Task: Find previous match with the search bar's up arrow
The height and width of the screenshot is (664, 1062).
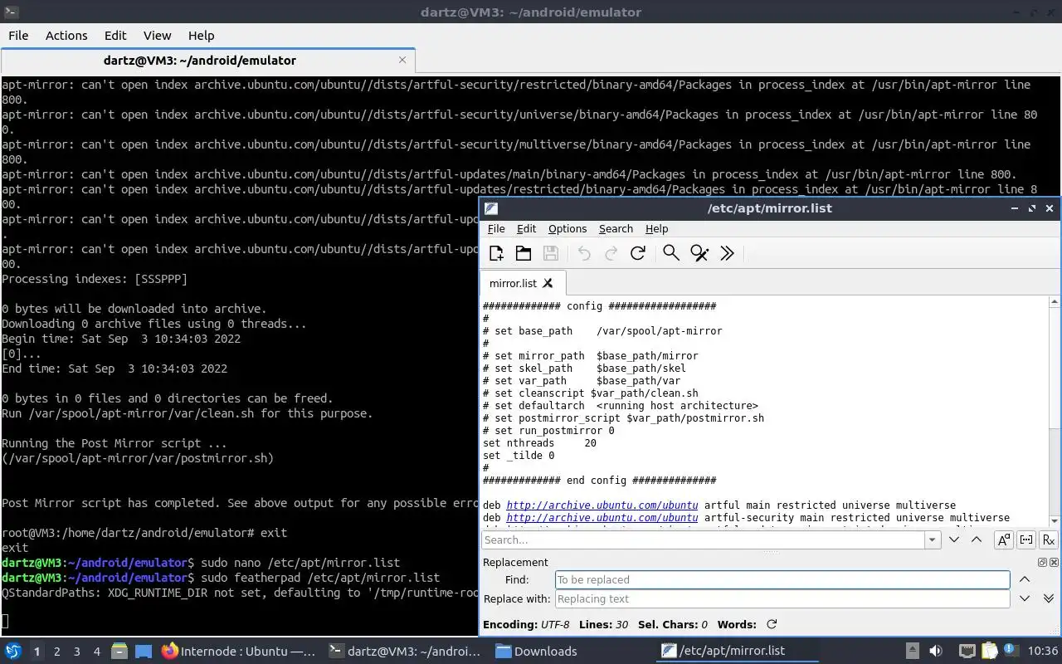Action: [x=977, y=539]
